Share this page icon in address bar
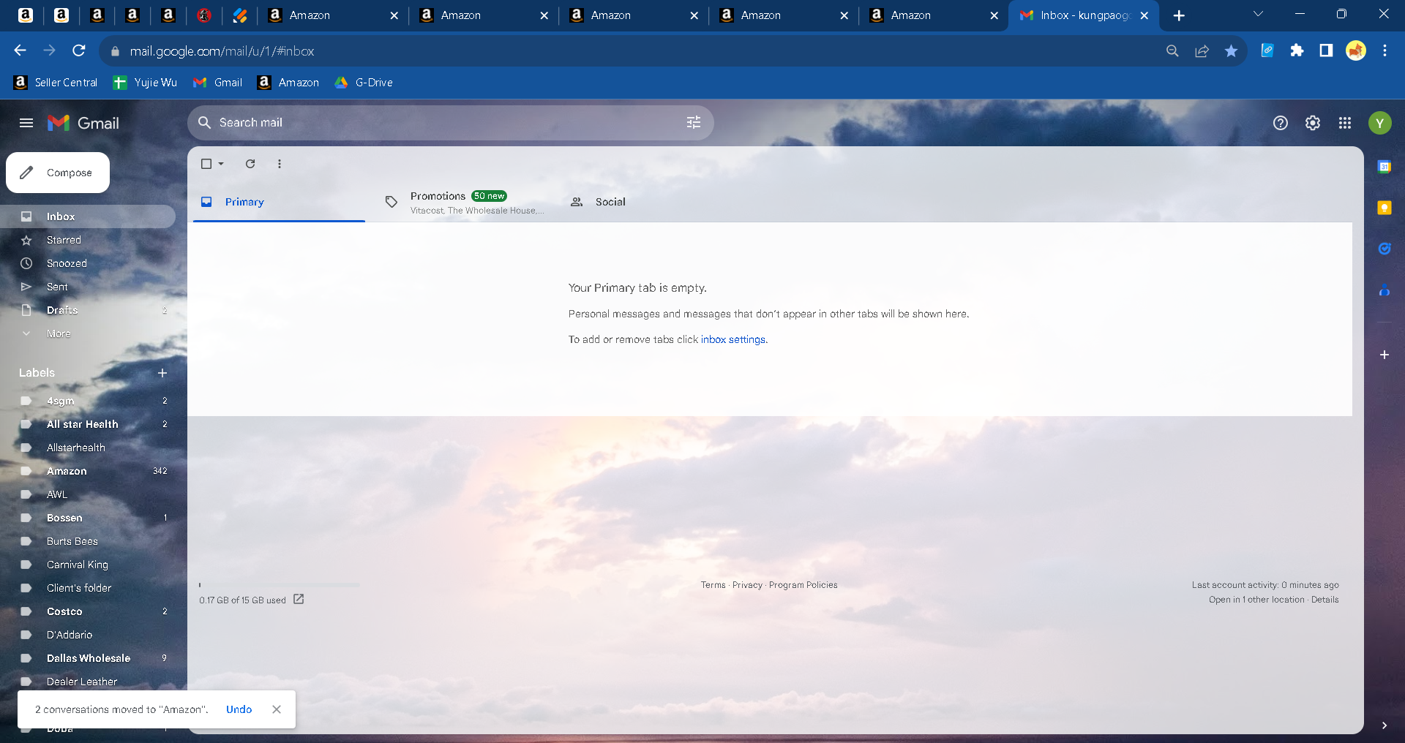Screen dimensions: 1405x743 pos(1202,50)
